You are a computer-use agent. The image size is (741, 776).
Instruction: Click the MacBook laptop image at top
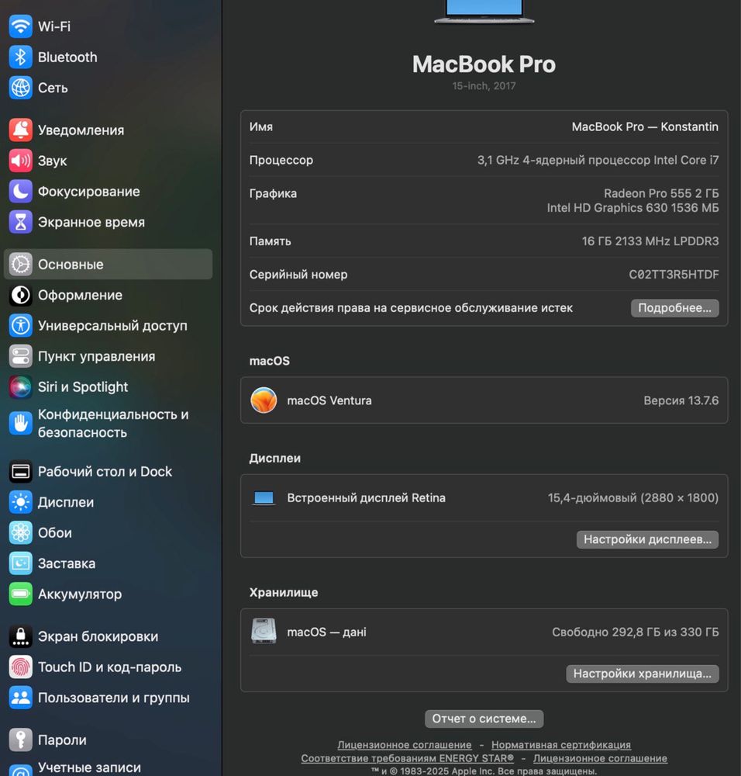(x=484, y=12)
